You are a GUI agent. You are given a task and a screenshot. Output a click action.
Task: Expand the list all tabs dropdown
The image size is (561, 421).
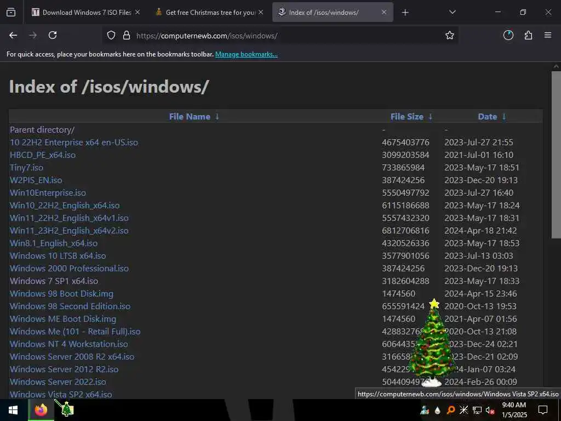pyautogui.click(x=452, y=12)
